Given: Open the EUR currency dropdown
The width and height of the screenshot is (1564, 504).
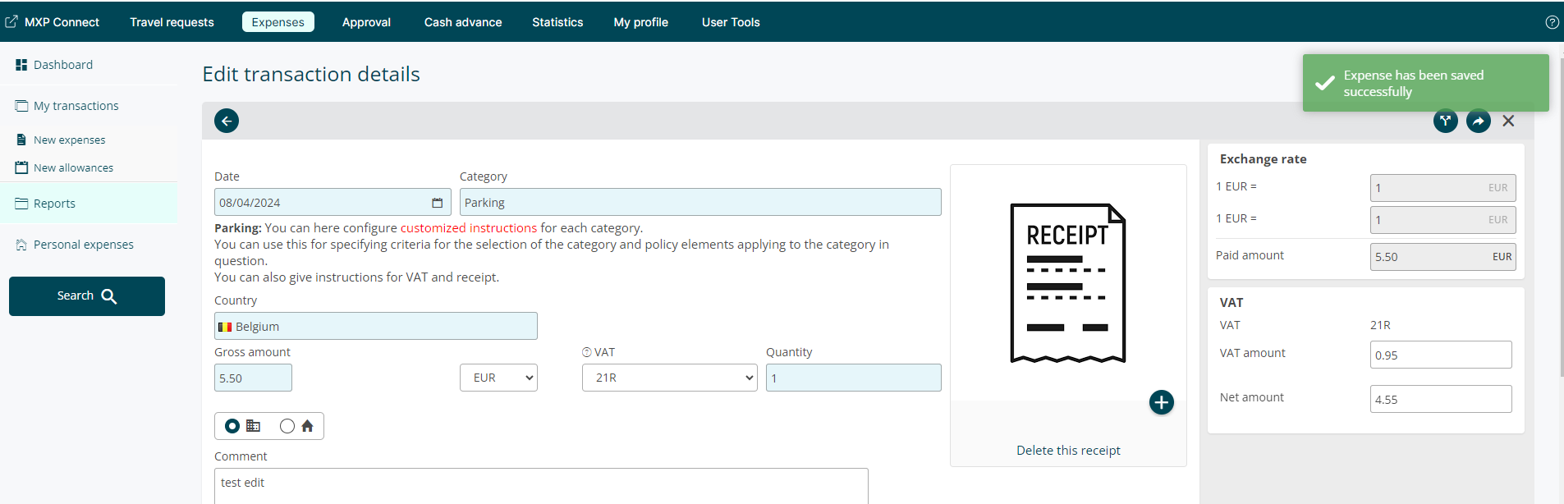Looking at the screenshot, I should [498, 378].
